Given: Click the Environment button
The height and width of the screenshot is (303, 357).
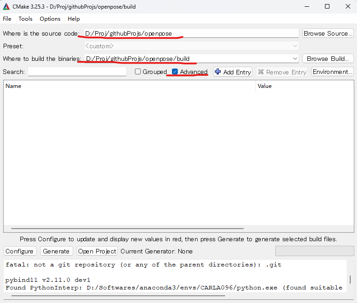Looking at the screenshot, I should click(332, 72).
